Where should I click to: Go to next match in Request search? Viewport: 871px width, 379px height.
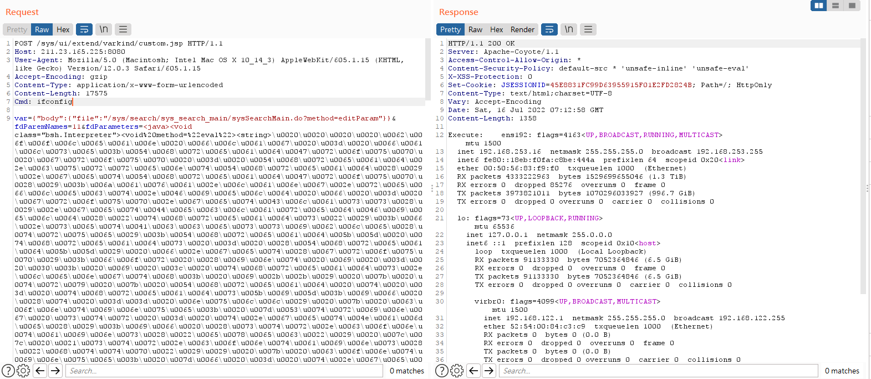click(55, 371)
